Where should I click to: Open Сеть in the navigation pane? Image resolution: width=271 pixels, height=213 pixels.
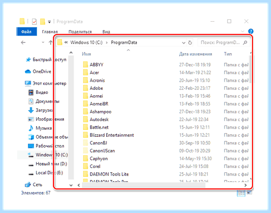coord(33,185)
